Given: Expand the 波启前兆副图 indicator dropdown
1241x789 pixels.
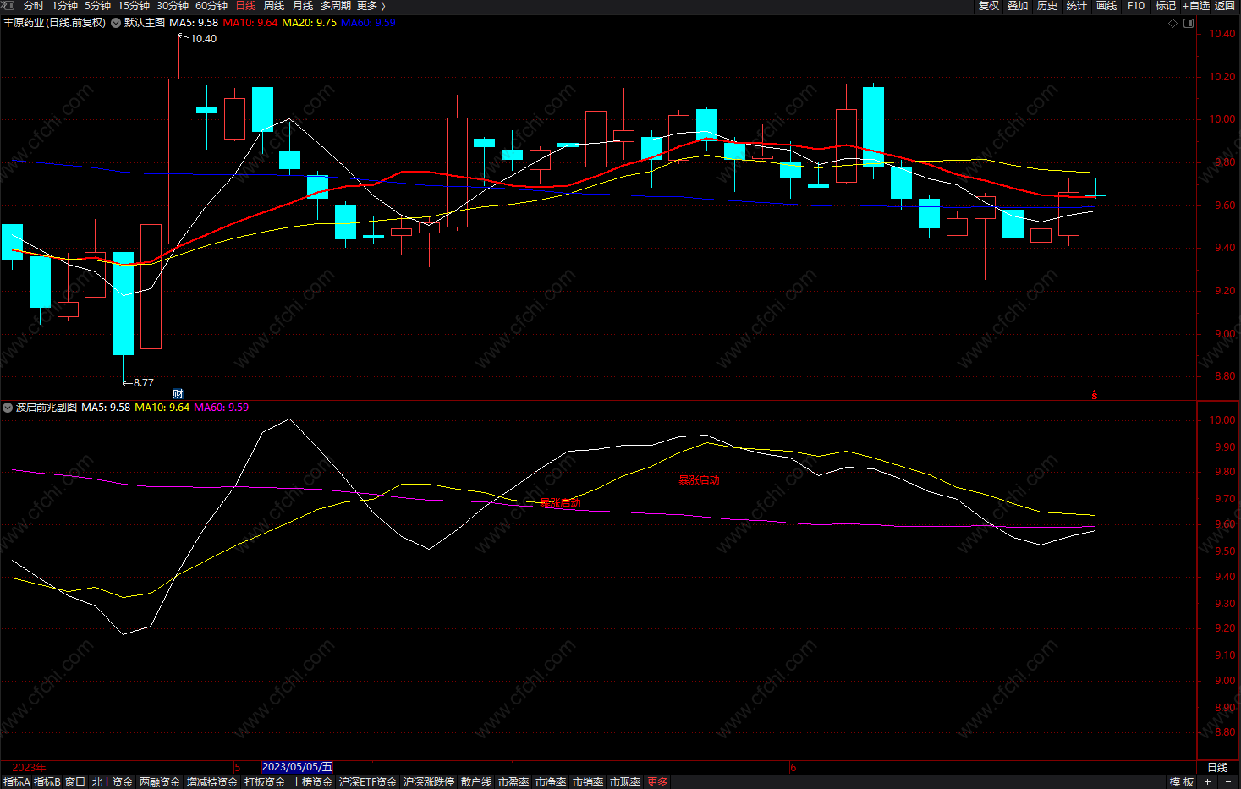Looking at the screenshot, I should [8, 408].
